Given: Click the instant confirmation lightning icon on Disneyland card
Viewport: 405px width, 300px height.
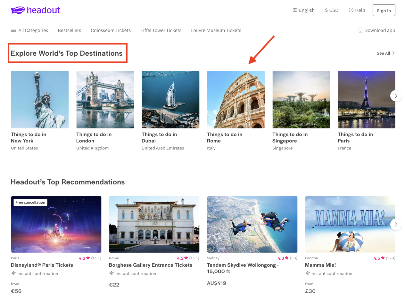Looking at the screenshot, I should tap(13, 273).
